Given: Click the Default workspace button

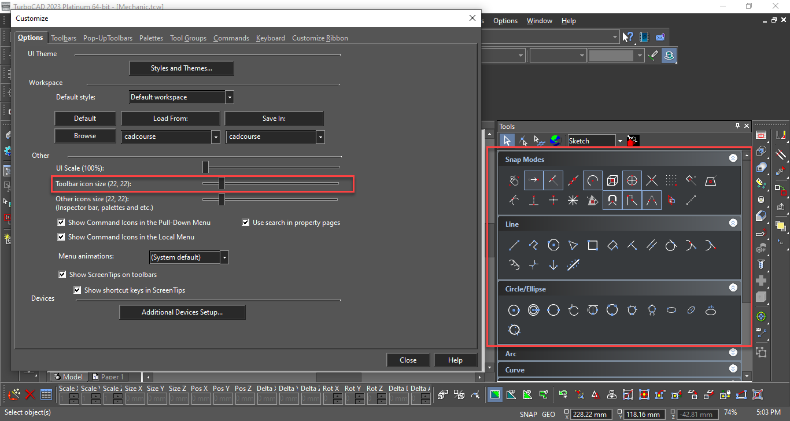Looking at the screenshot, I should (85, 119).
